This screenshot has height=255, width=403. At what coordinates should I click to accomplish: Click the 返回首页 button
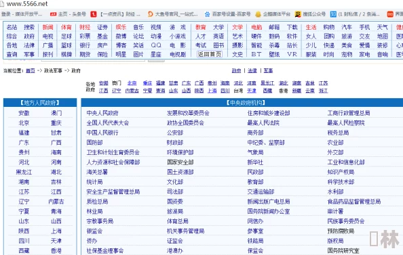(210, 54)
